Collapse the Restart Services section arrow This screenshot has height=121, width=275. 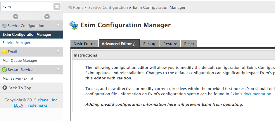(58, 70)
